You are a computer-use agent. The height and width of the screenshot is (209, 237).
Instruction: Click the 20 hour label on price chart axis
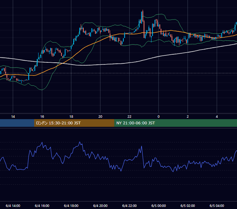point(100,117)
